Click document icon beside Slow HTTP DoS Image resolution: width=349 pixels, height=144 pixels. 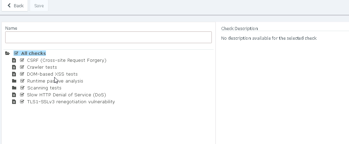14,95
